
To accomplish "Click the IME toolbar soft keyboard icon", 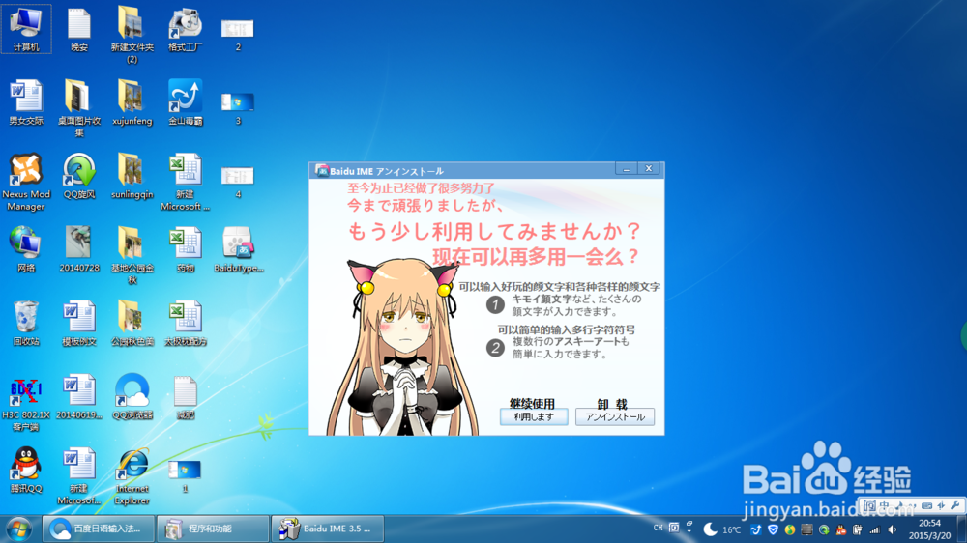I will pos(927,505).
